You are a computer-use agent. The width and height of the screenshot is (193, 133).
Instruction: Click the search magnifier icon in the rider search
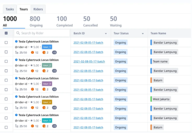pyautogui.click(x=18, y=33)
